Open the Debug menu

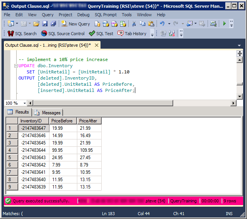click(83, 15)
